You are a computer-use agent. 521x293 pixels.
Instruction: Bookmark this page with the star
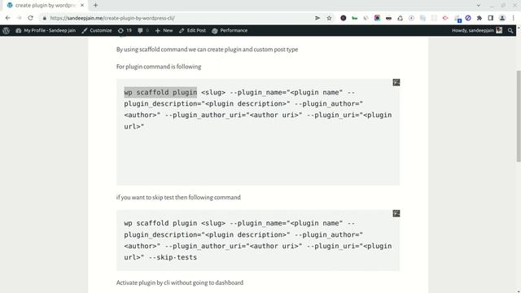(x=329, y=18)
